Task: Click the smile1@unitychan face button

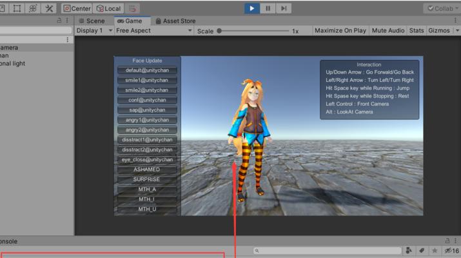Action: click(x=147, y=81)
